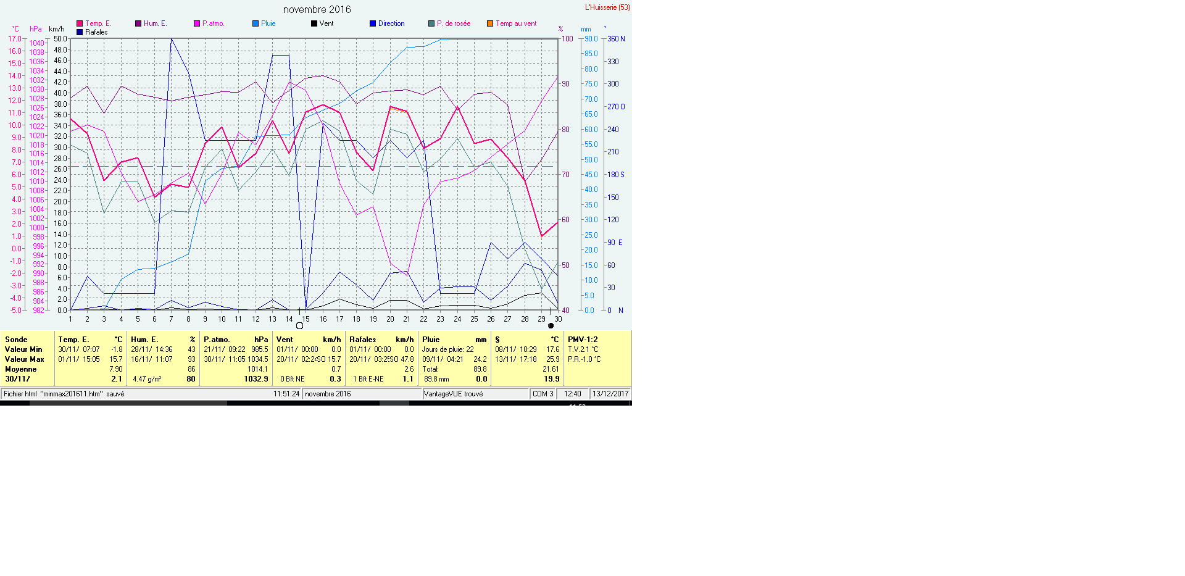Click the red Temp. E. legend swatch
Screen dimensions: 1185x576
click(x=80, y=23)
